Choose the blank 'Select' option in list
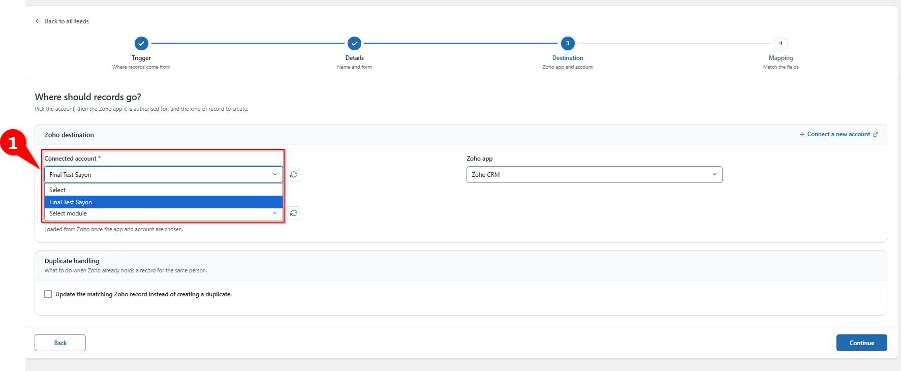 (x=164, y=190)
